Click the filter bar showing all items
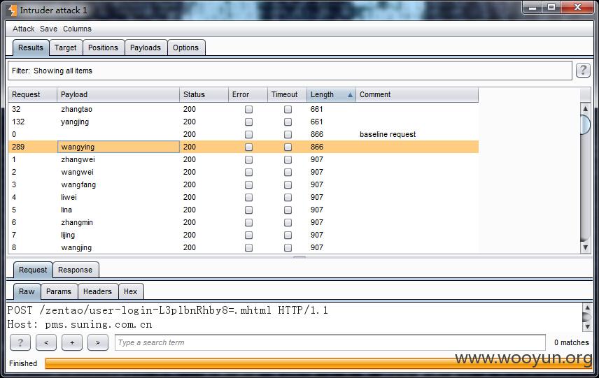This screenshot has height=378, width=599. pyautogui.click(x=290, y=71)
